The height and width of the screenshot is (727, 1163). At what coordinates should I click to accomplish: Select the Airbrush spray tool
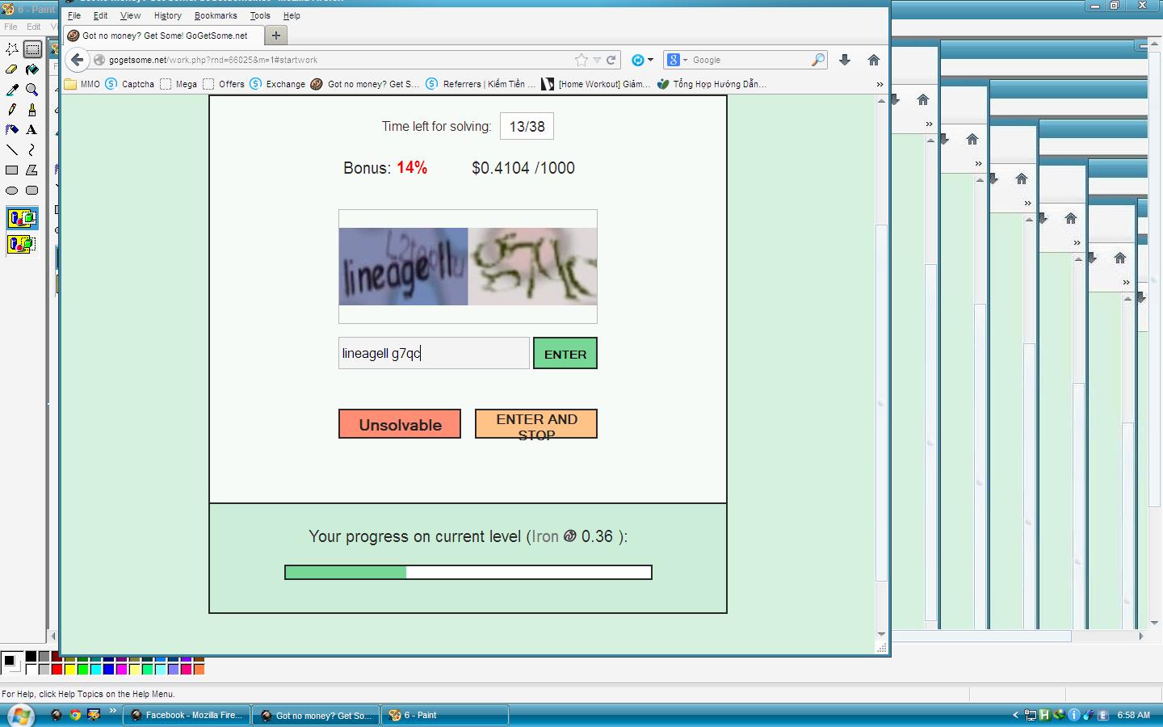(12, 129)
